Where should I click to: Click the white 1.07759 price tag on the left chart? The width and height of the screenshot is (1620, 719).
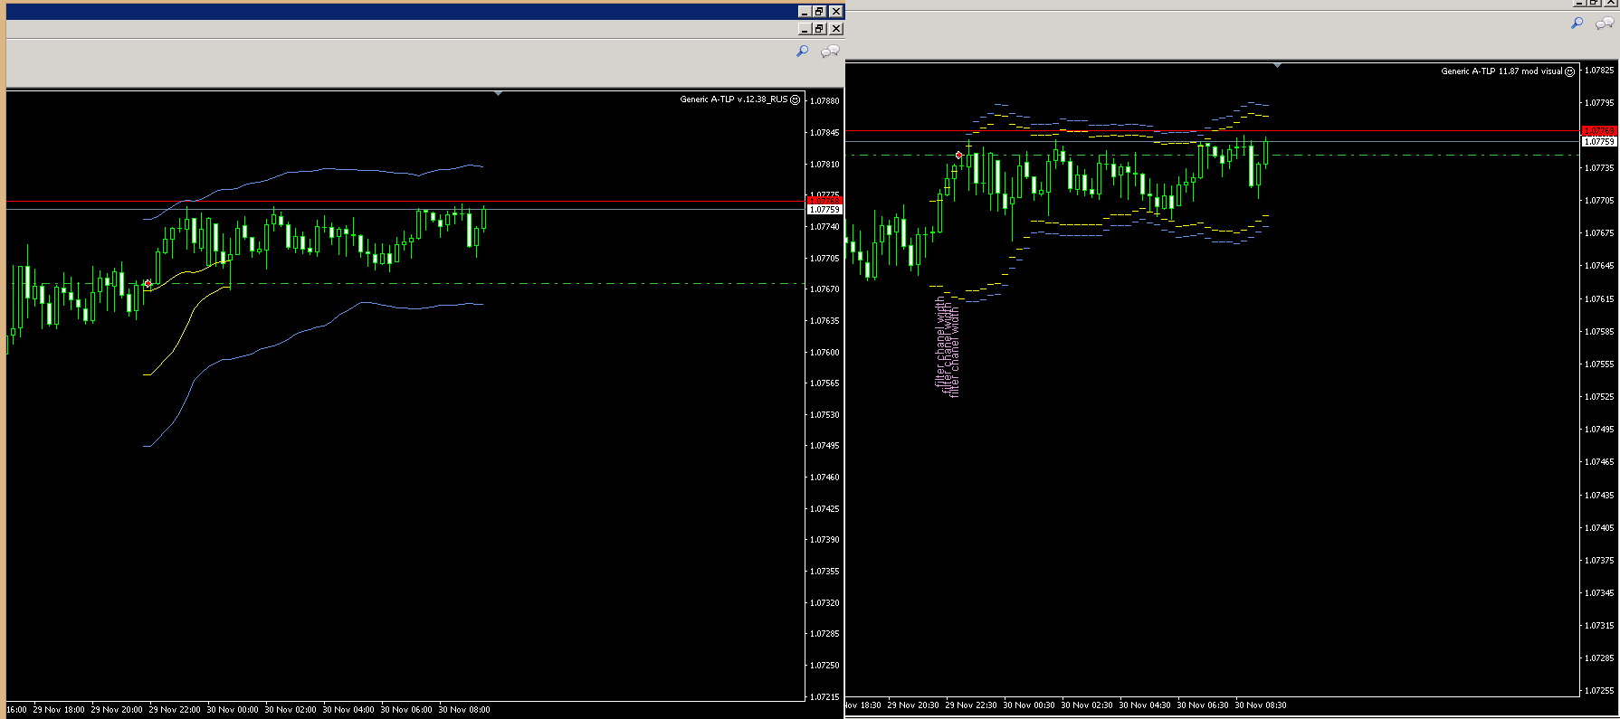pos(824,210)
